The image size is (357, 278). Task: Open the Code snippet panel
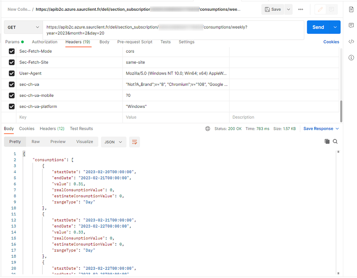[x=351, y=41]
